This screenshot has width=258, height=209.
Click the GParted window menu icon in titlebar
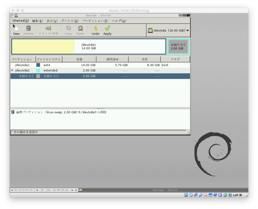coord(12,15)
